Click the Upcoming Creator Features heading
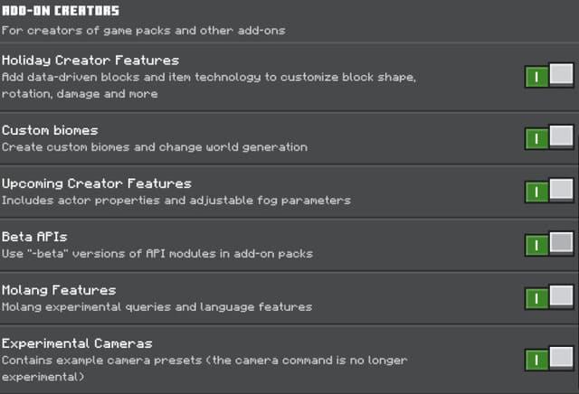579x394 pixels. pos(97,183)
